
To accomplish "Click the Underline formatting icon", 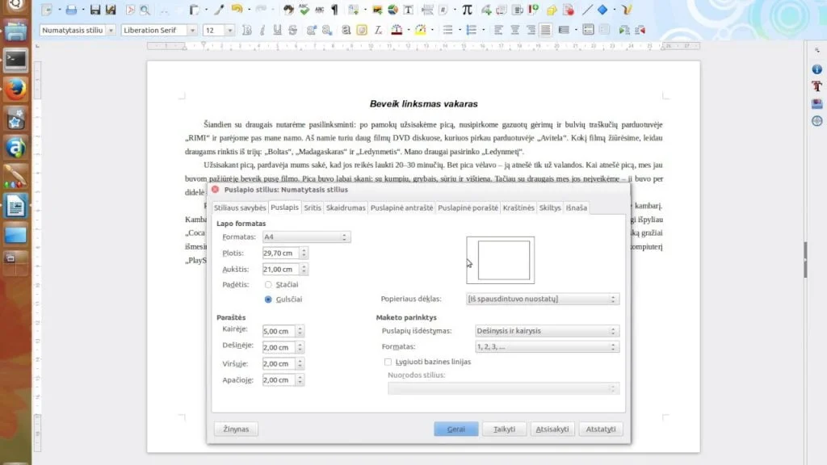I will tap(277, 30).
